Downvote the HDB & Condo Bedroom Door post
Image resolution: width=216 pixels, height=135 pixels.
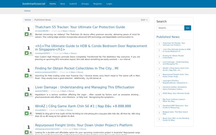pyautogui.click(x=31, y=53)
